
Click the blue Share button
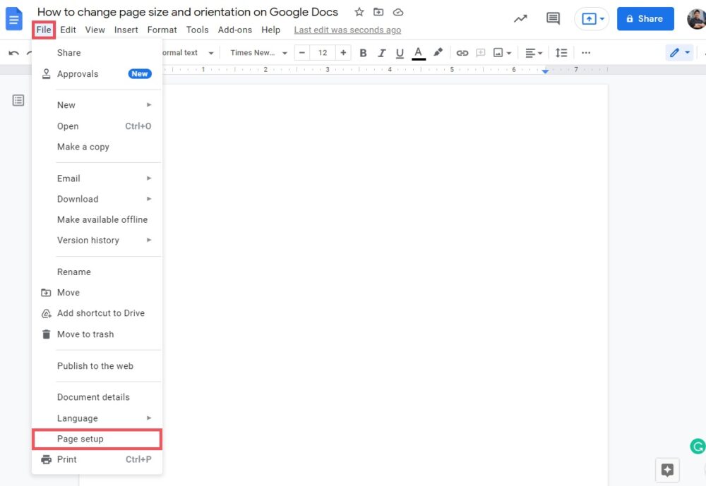tap(645, 19)
